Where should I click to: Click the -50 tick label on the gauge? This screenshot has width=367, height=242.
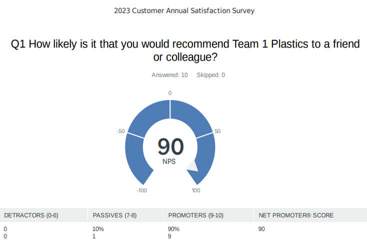pyautogui.click(x=120, y=131)
